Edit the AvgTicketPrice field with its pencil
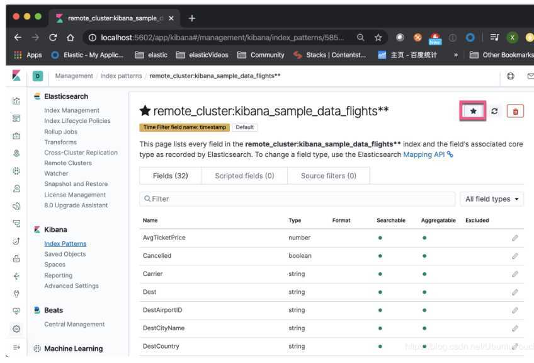This screenshot has height=363, width=534. 515,238
